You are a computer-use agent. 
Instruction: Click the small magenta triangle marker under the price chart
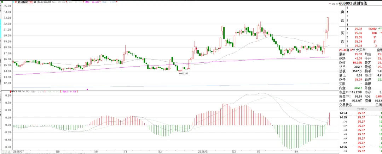[x=87, y=89]
